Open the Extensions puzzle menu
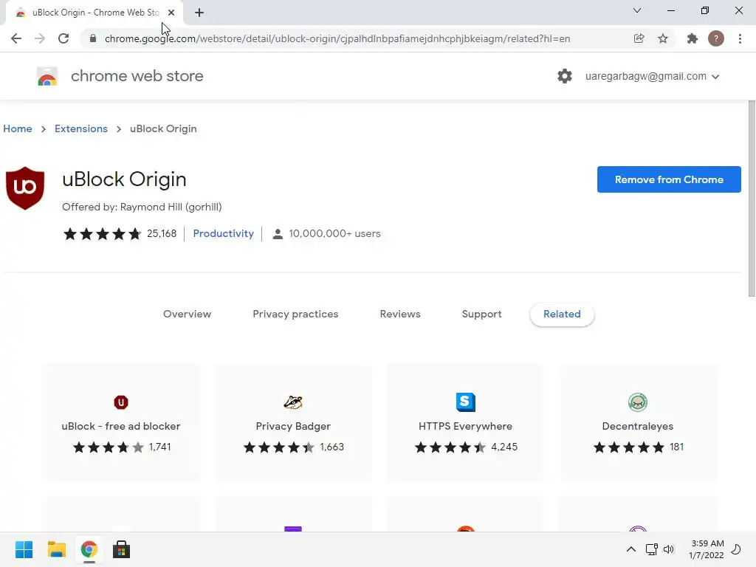 [693, 38]
